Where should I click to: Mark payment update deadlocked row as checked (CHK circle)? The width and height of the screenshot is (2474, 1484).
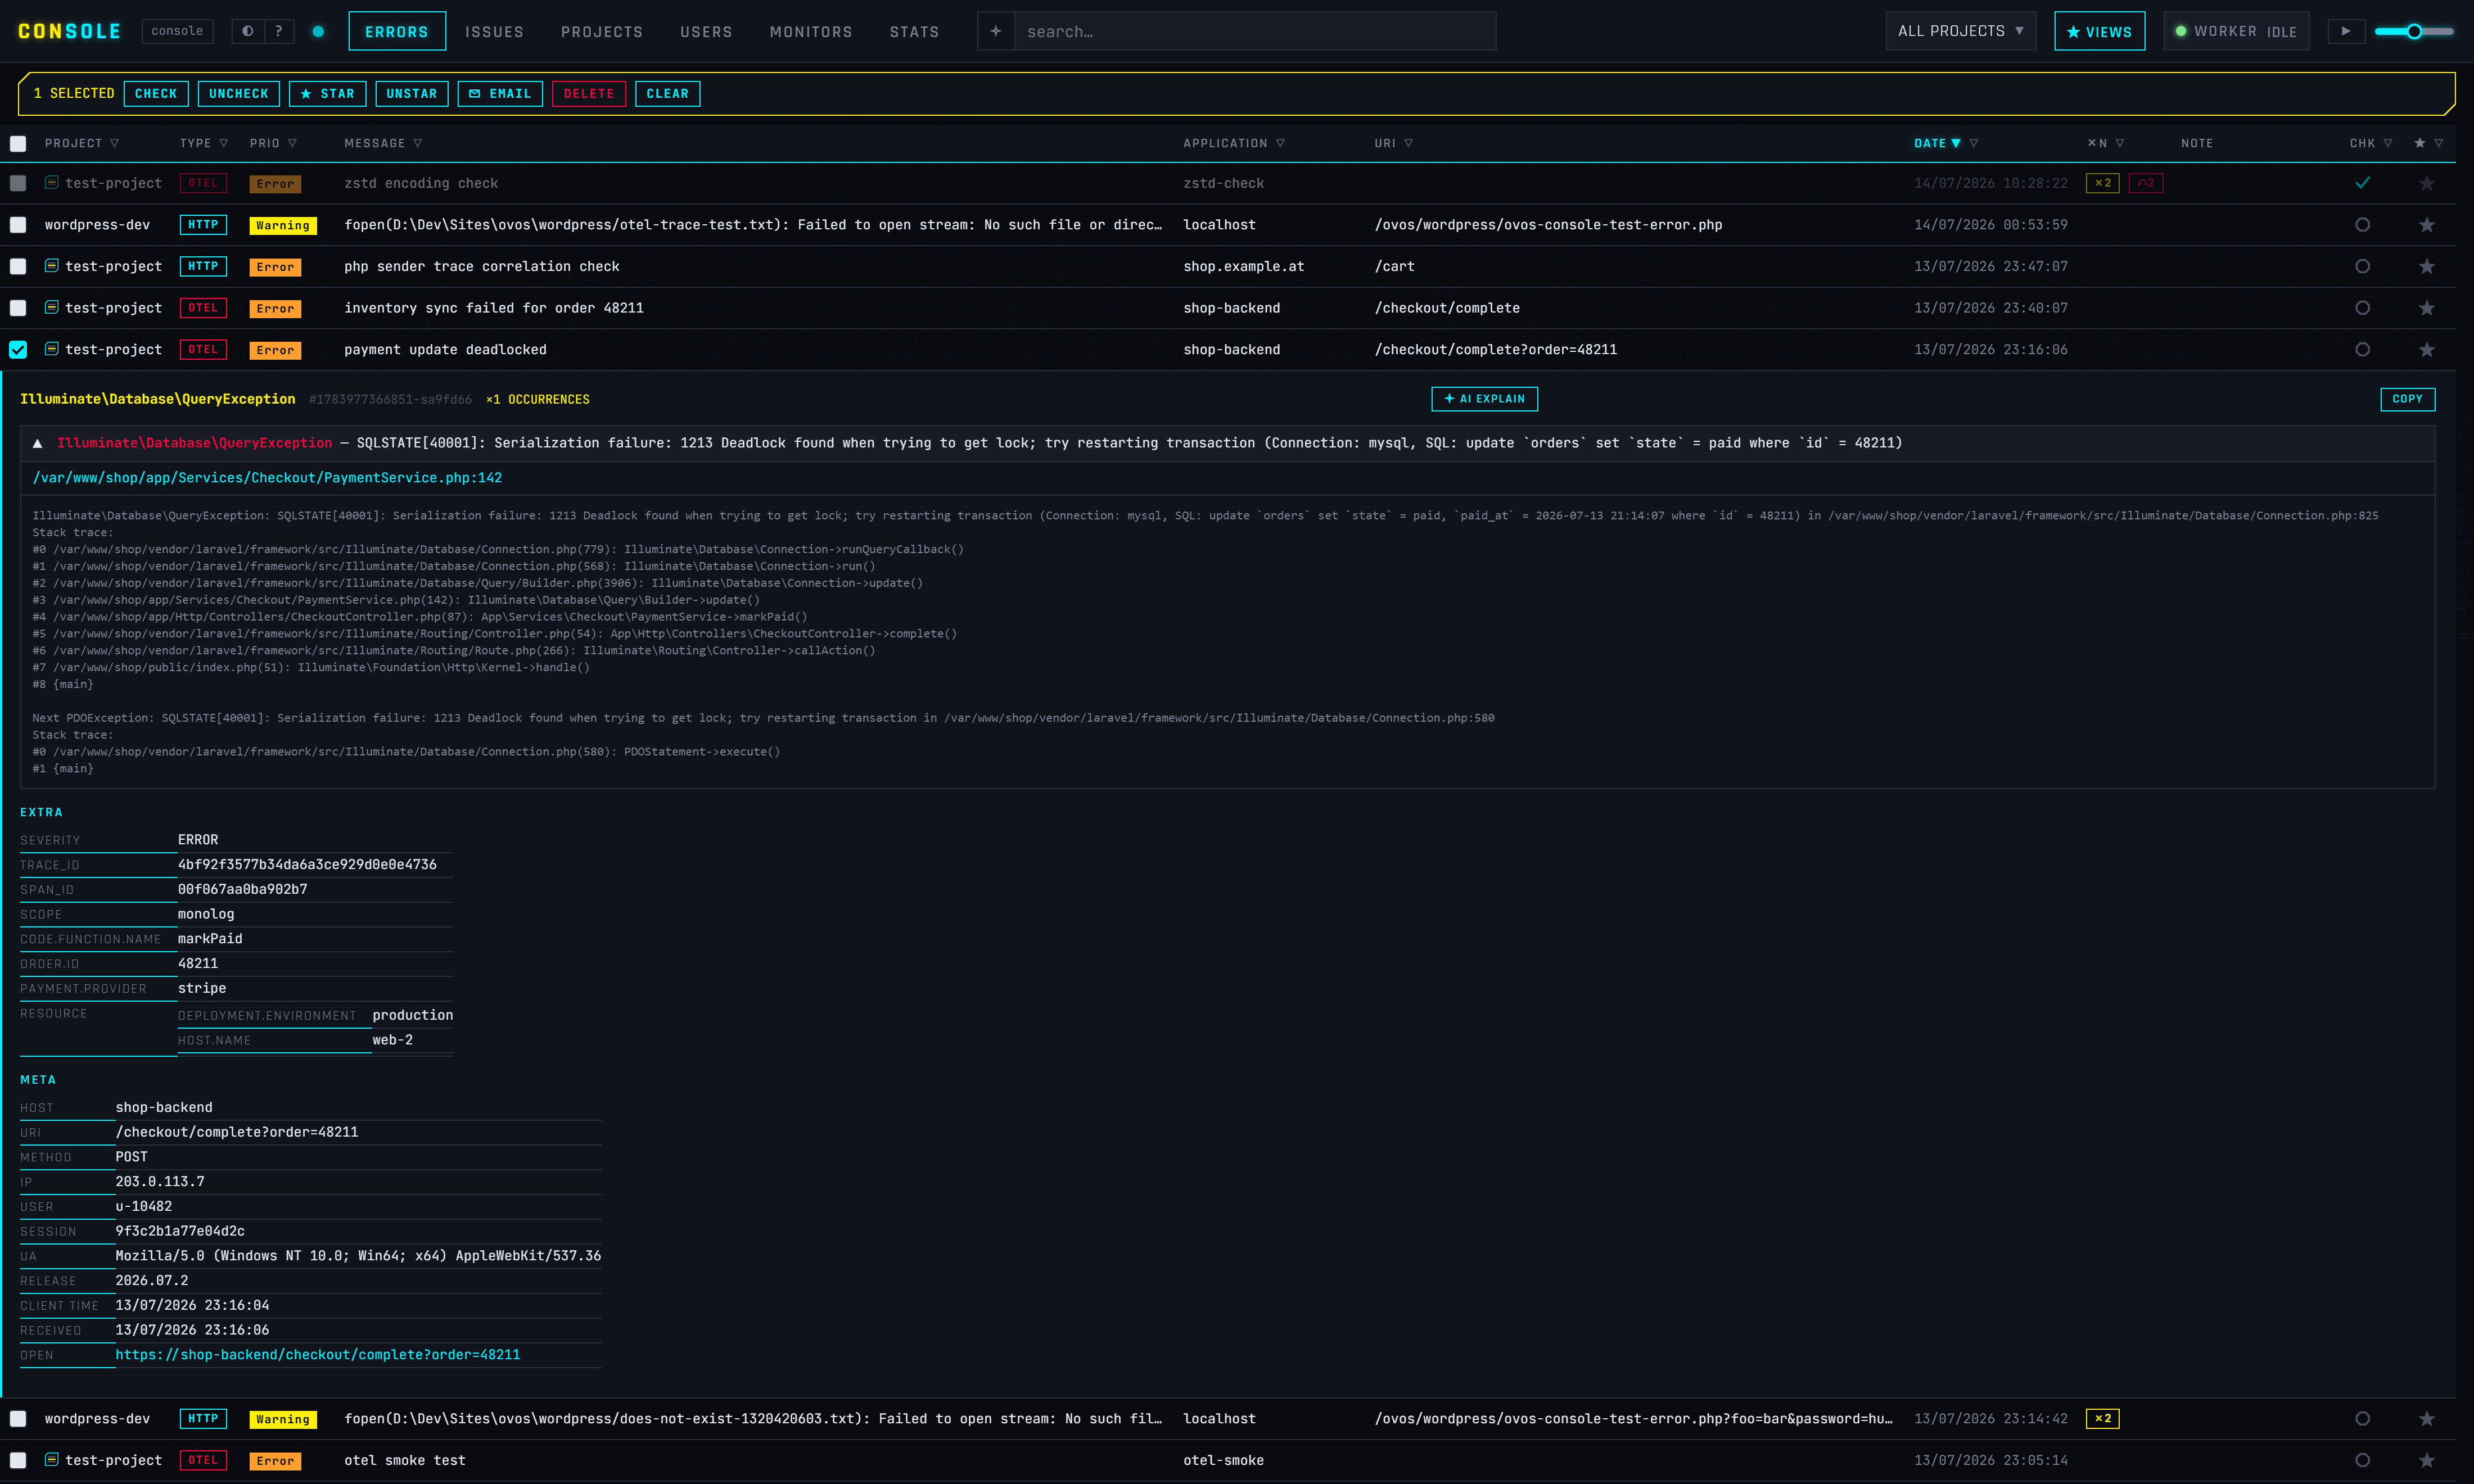pyautogui.click(x=2362, y=350)
